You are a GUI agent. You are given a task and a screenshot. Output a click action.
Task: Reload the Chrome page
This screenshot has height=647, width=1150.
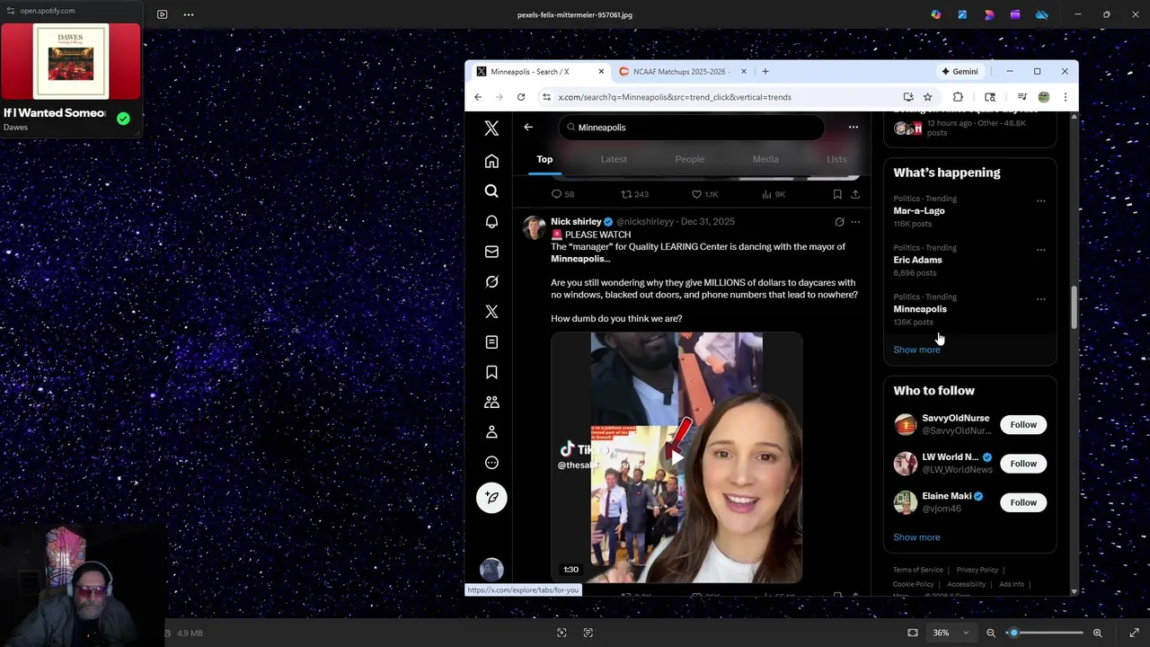point(521,97)
